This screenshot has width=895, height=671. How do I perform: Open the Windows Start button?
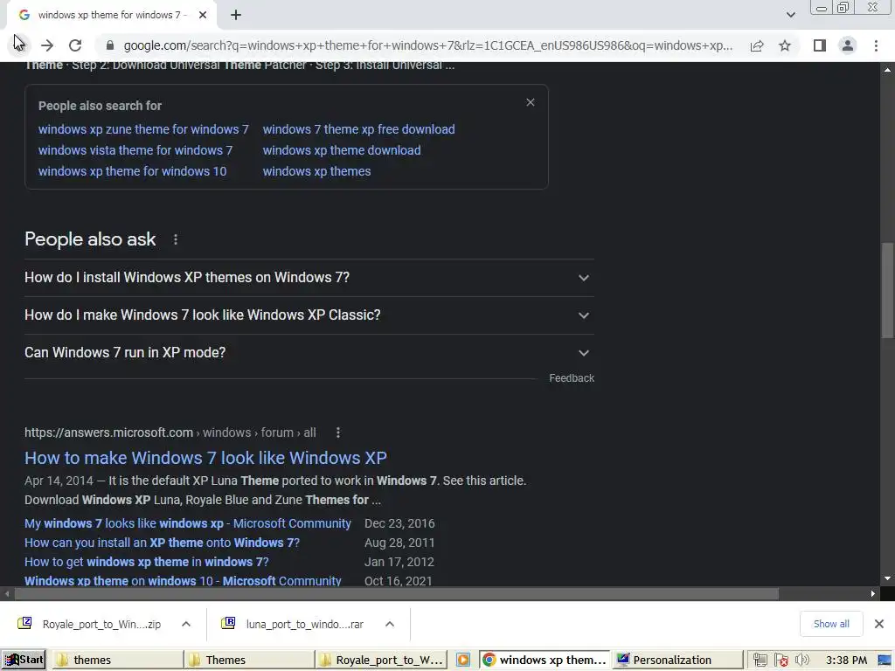click(x=24, y=661)
